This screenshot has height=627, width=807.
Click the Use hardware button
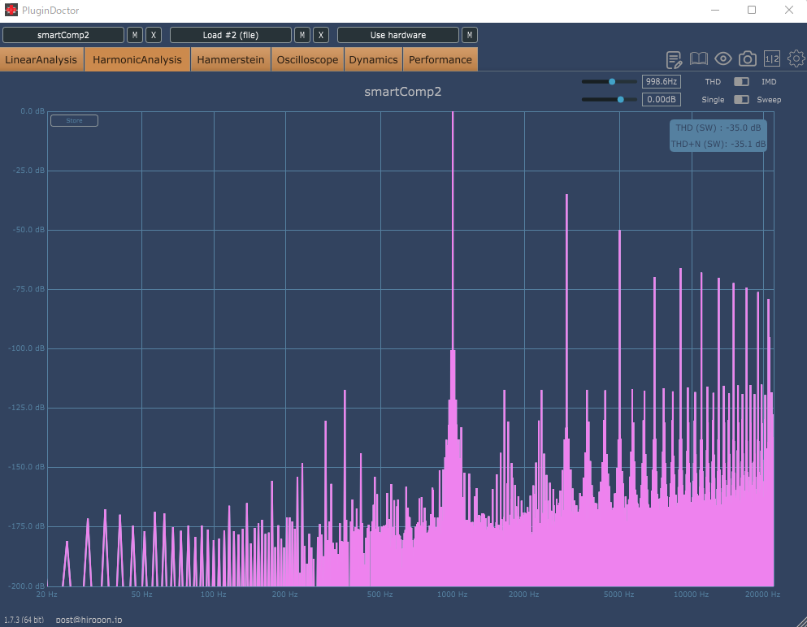point(398,35)
